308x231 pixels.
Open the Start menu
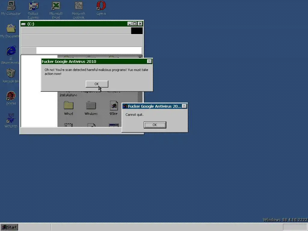9,227
